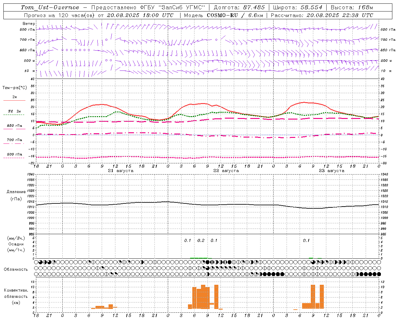The height and width of the screenshot is (318, 397).
Task: Click the '(мм/1ч.)' precipitation unit label
Action: point(16,250)
